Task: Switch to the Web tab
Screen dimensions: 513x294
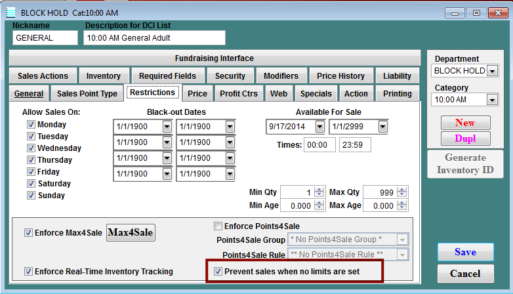Action: tap(279, 94)
